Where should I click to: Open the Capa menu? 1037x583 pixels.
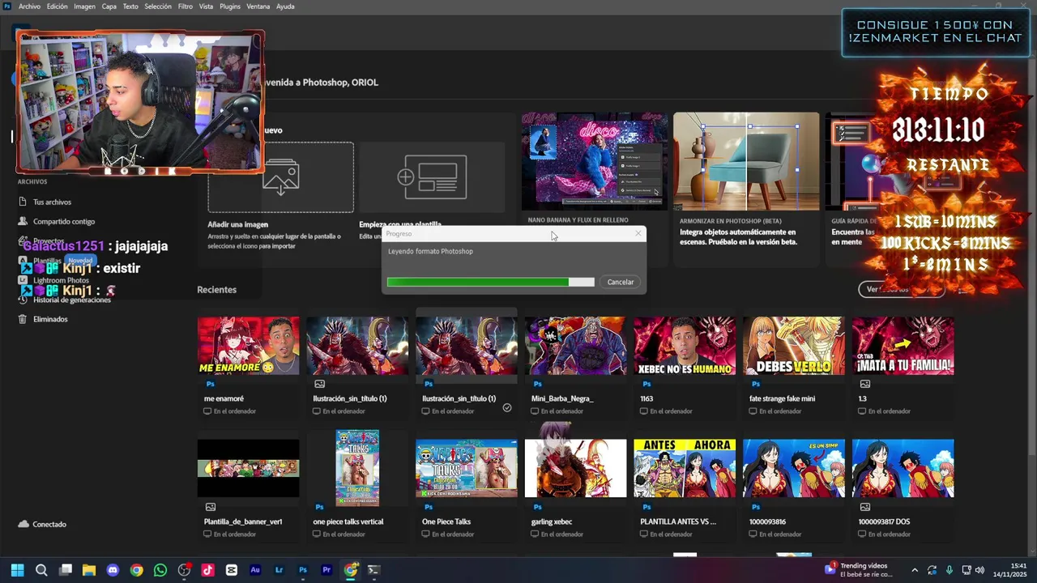coord(109,6)
